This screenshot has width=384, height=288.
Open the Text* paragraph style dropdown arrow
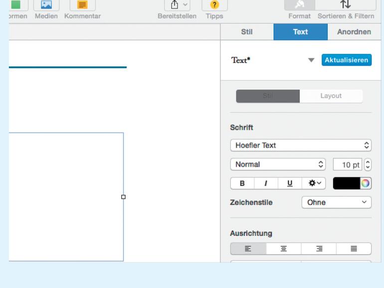coord(311,60)
